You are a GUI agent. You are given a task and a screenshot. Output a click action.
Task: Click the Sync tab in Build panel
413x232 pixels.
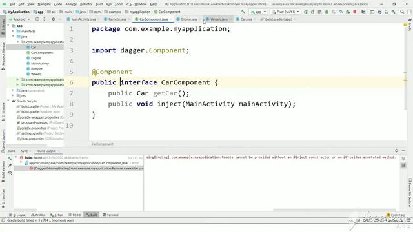tap(25, 151)
